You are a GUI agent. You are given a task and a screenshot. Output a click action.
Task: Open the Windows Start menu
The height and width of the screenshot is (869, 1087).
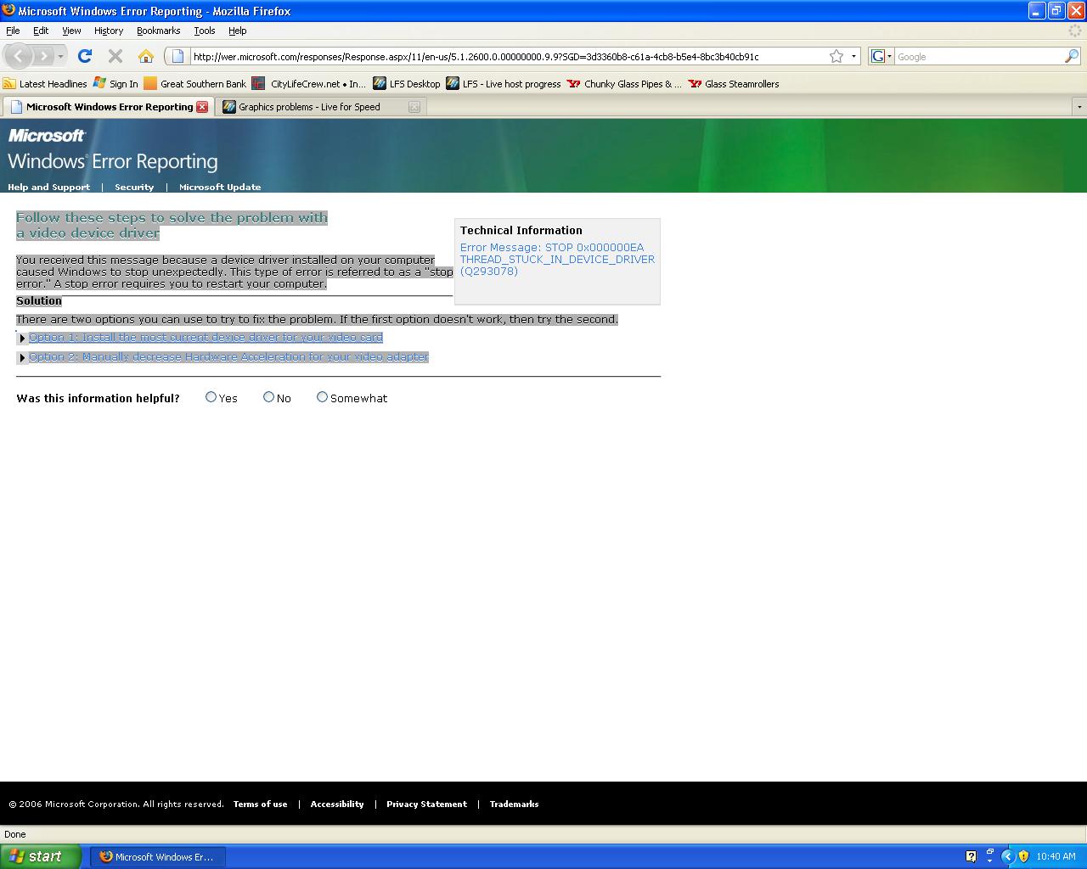[x=41, y=857]
